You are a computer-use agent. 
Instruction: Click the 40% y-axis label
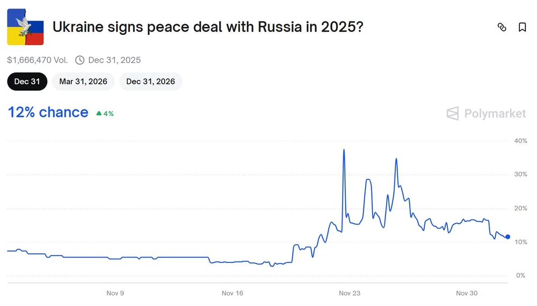(520, 141)
